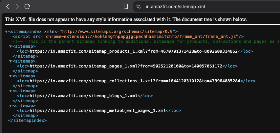Bookmark this page with bookmark icon
Image resolution: width=280 pixels, height=133 pixels.
126,7
